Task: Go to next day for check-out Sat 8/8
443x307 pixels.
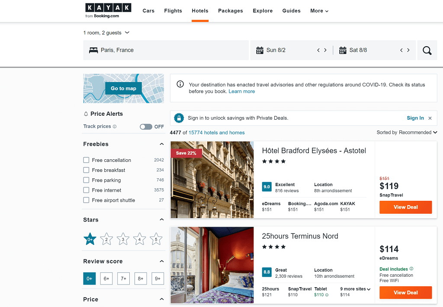Action: tap(408, 50)
